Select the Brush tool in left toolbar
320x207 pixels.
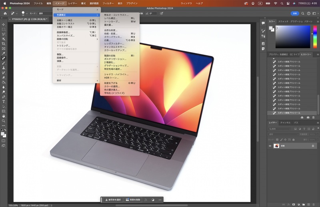[4, 63]
